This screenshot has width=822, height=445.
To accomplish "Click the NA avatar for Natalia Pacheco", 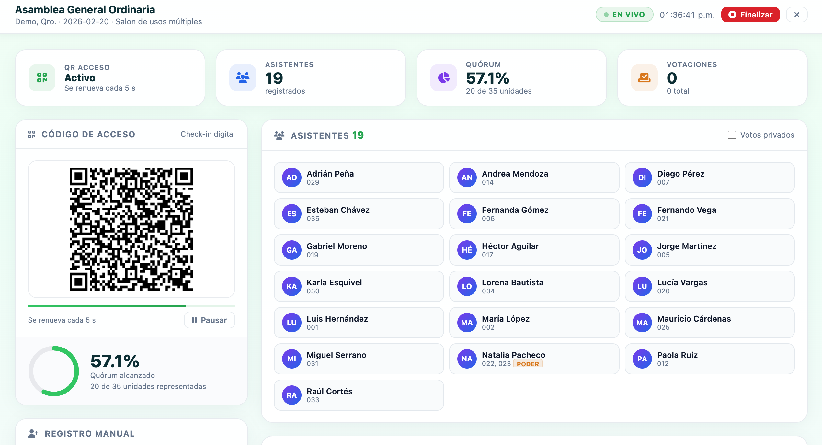I will click(467, 359).
